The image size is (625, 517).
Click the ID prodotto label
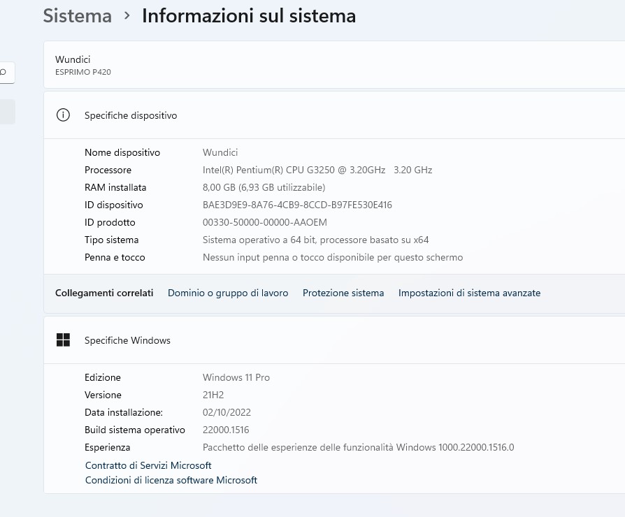coord(110,223)
